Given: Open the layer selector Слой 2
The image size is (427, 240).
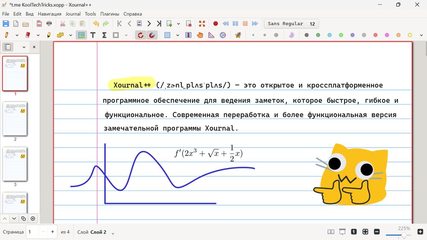Looking at the screenshot, I should pyautogui.click(x=95, y=232).
